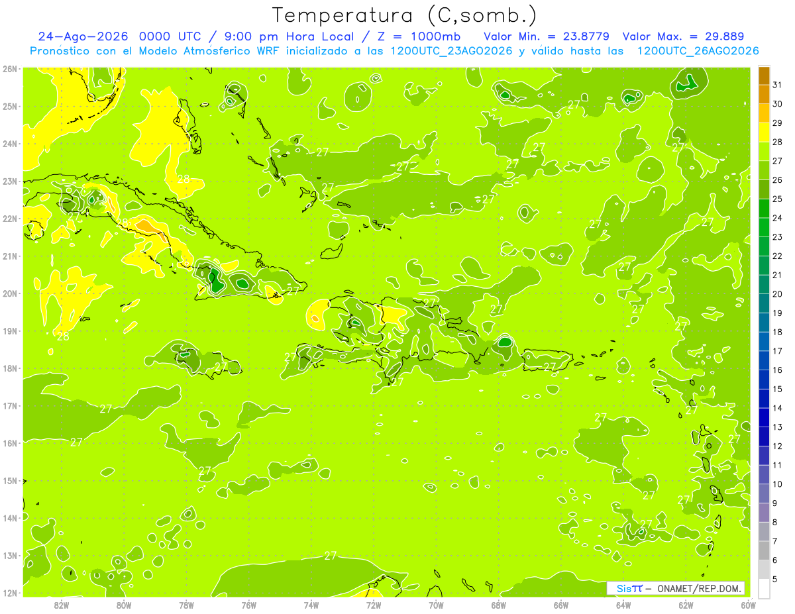The image size is (795, 614).
Task: Pick the legend color between 27 and 28
Action: click(x=764, y=151)
